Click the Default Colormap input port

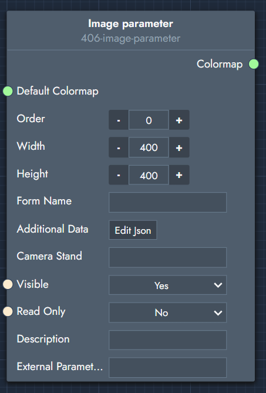click(8, 91)
